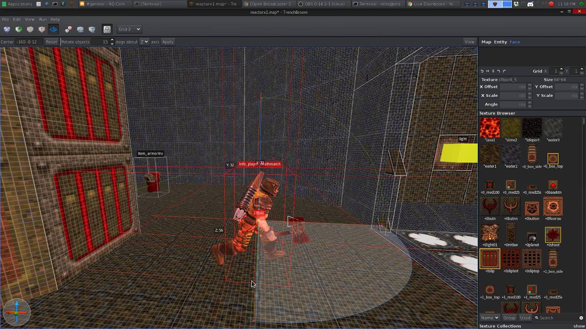Click rotate texture clockwise icon
The height and width of the screenshot is (329, 586).
pos(504,71)
